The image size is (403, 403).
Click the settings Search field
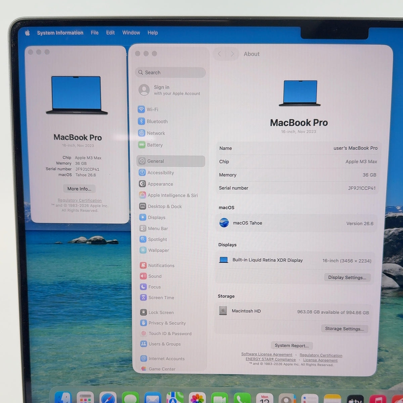coord(170,73)
